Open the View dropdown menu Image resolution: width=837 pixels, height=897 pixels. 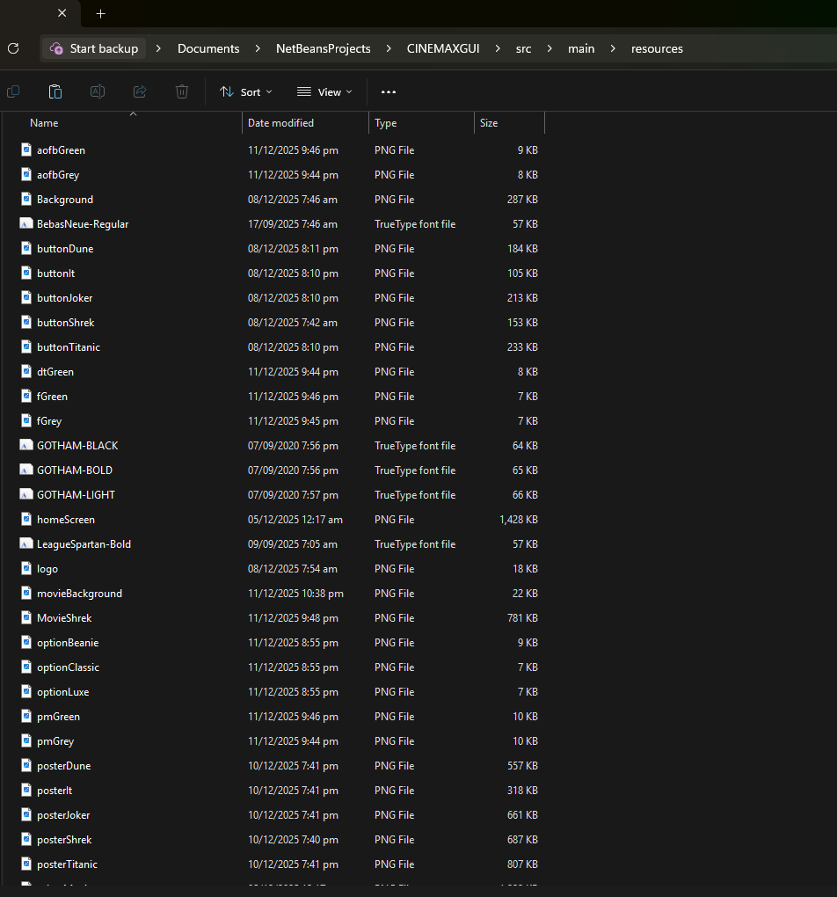[x=324, y=91]
